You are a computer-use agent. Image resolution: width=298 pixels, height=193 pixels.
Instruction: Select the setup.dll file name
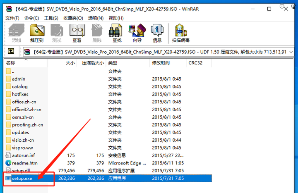(21, 171)
